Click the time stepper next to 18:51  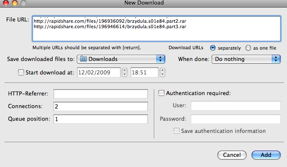162,72
